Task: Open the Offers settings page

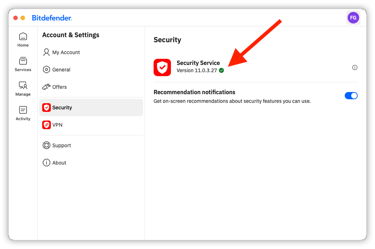Action: click(91, 87)
